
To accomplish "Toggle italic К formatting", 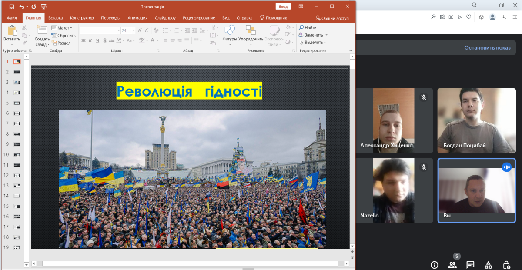I will [90, 40].
